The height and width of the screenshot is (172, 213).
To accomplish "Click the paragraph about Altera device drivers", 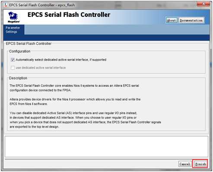I will (75, 102).
